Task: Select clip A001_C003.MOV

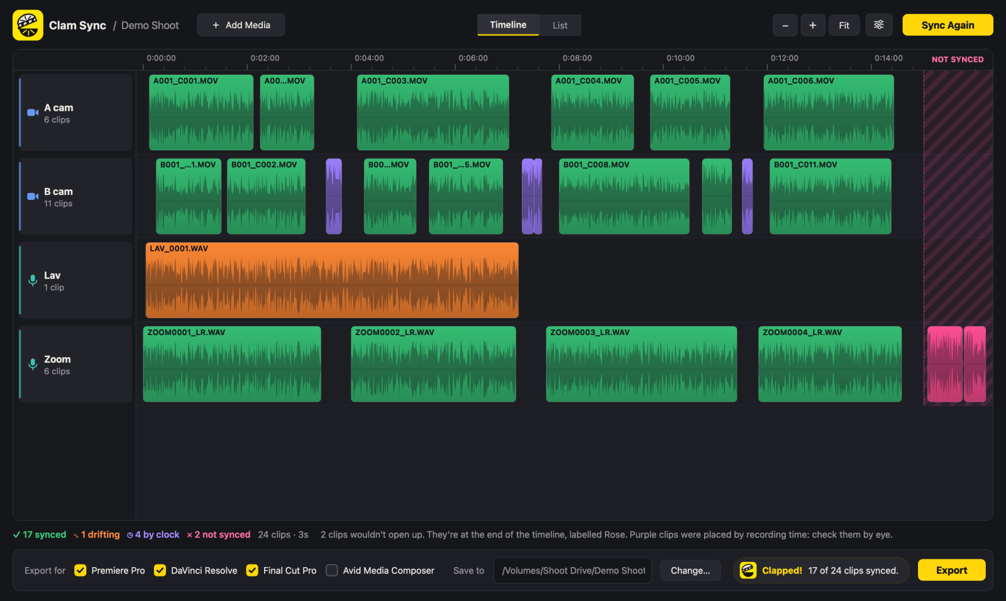Action: tap(433, 113)
